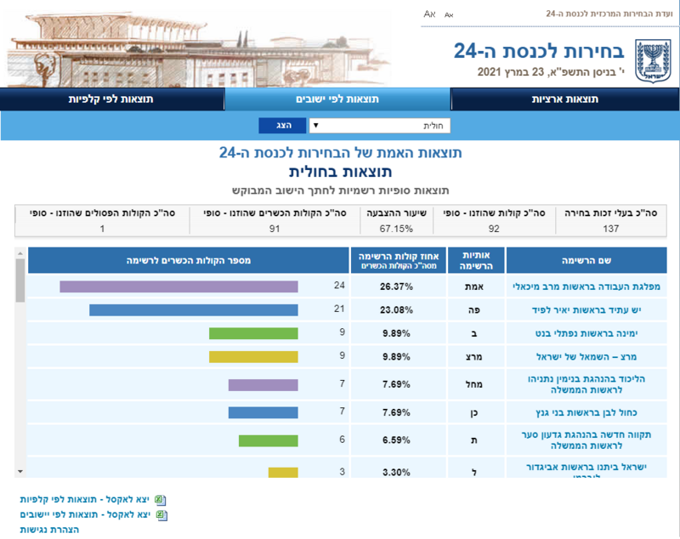The image size is (680, 539).
Task: Open link מפלגת העבודה בראשות מרב מיכאלי
Action: coord(586,287)
